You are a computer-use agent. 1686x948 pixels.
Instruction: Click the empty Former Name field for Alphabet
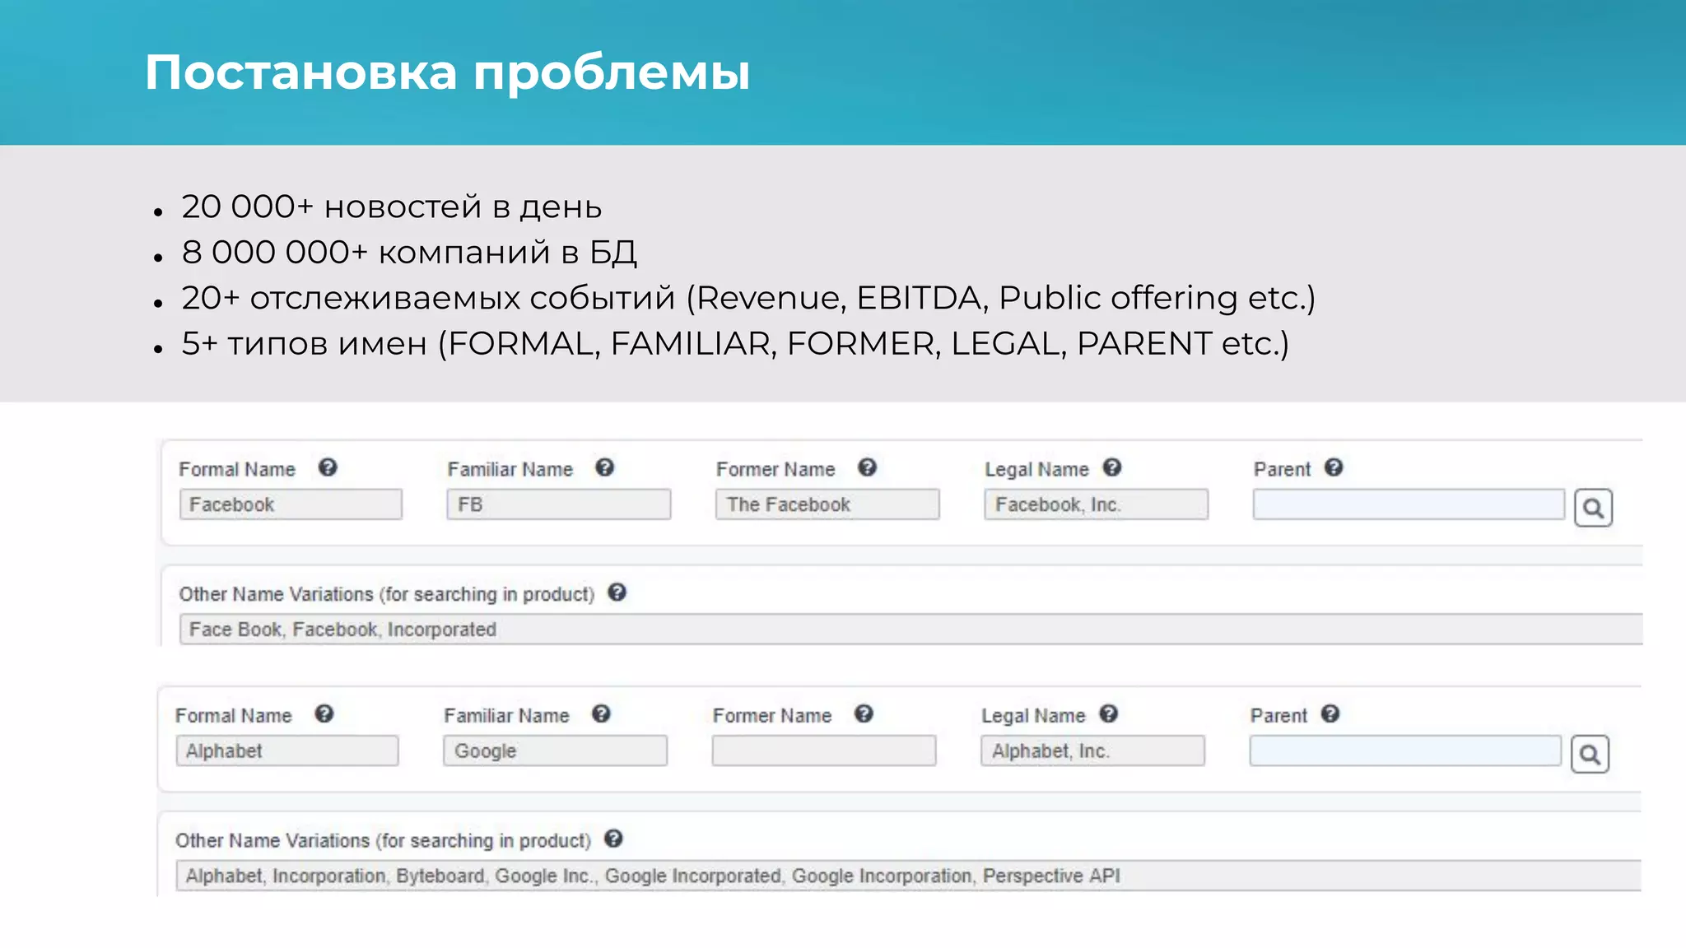point(824,750)
